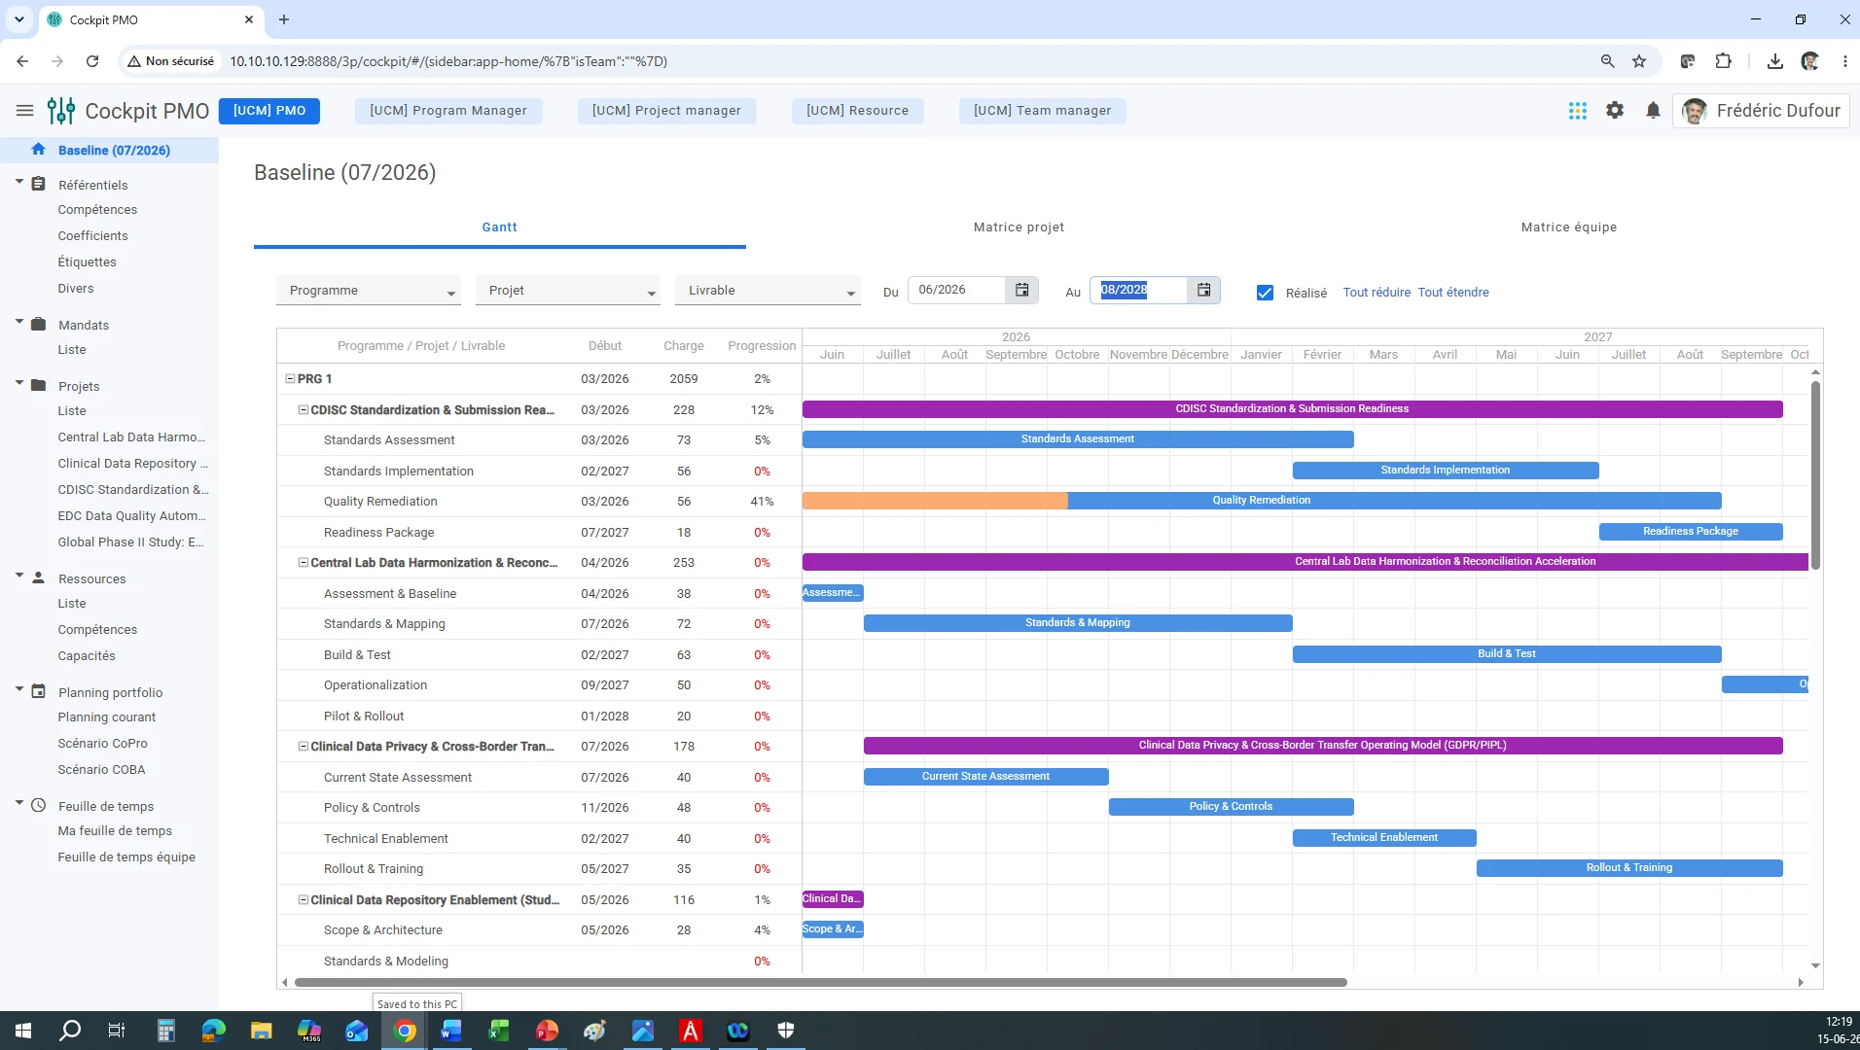Open Ma feuille de temps
The image size is (1860, 1050).
[115, 830]
